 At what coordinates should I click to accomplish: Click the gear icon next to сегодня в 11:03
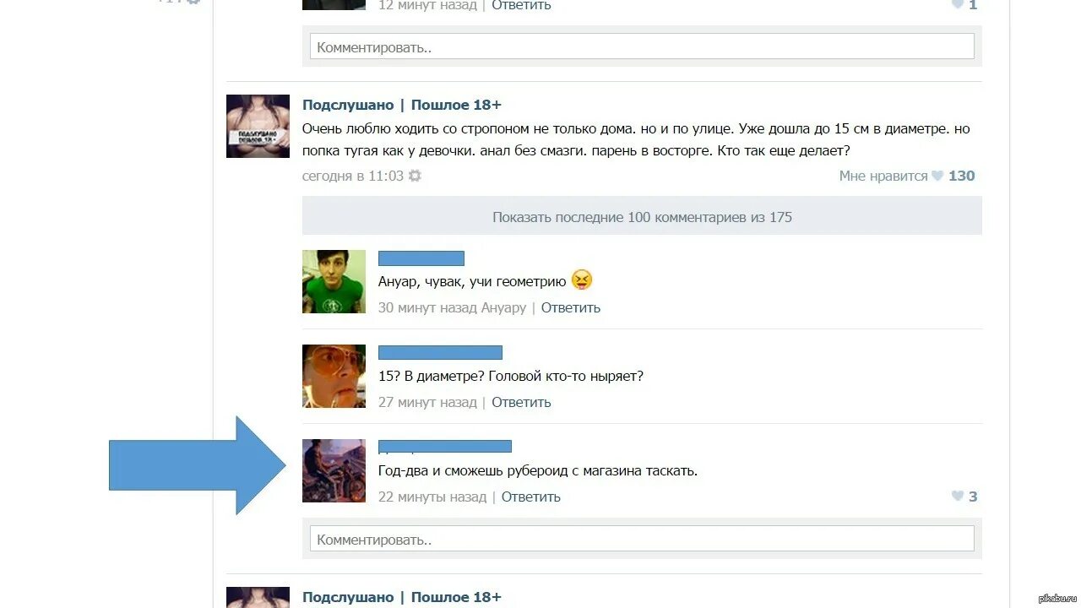[x=415, y=176]
